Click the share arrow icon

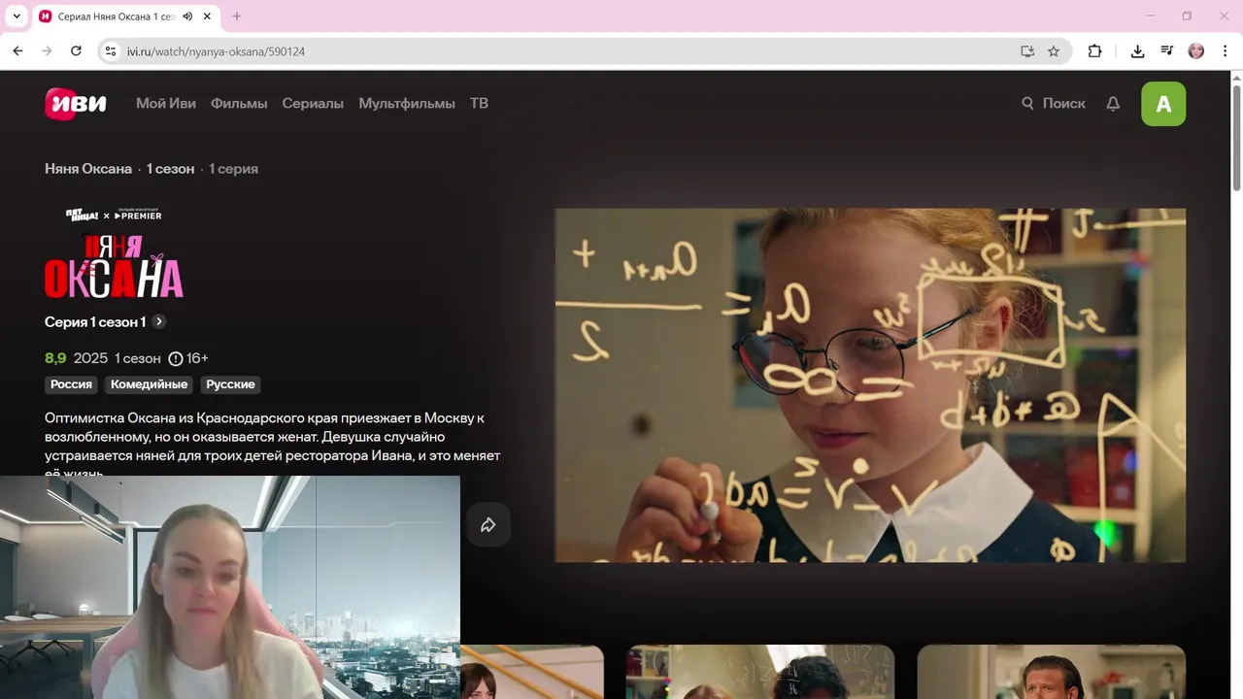488,525
